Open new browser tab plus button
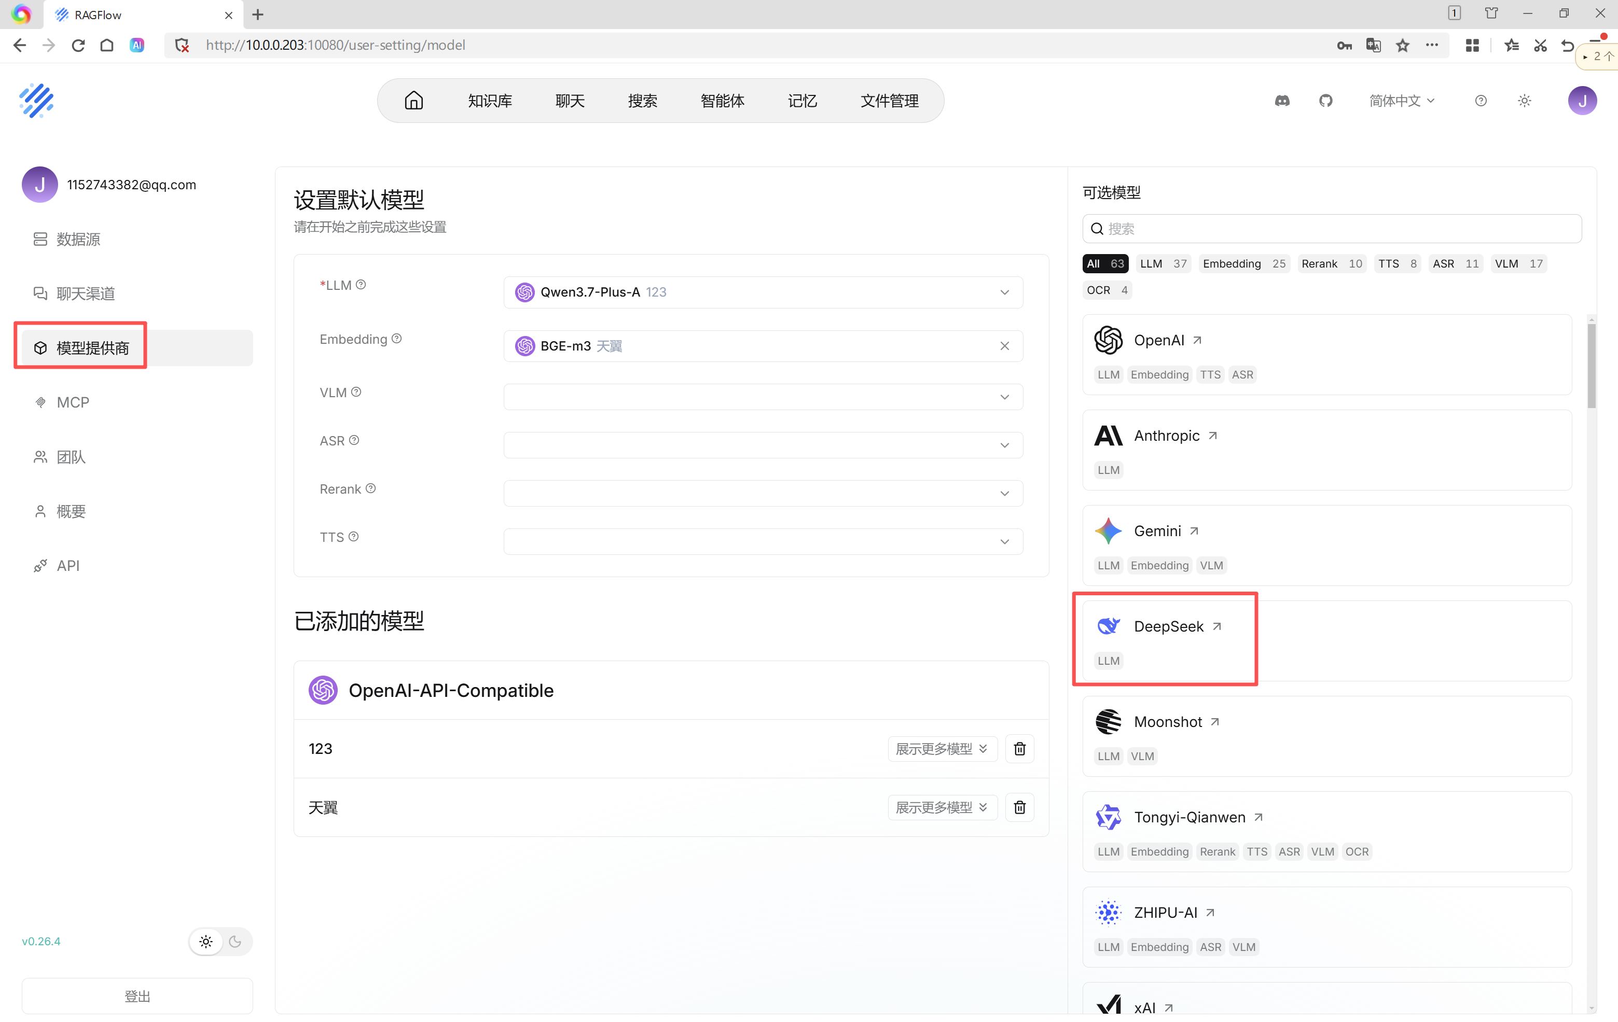The height and width of the screenshot is (1022, 1618). 258,14
